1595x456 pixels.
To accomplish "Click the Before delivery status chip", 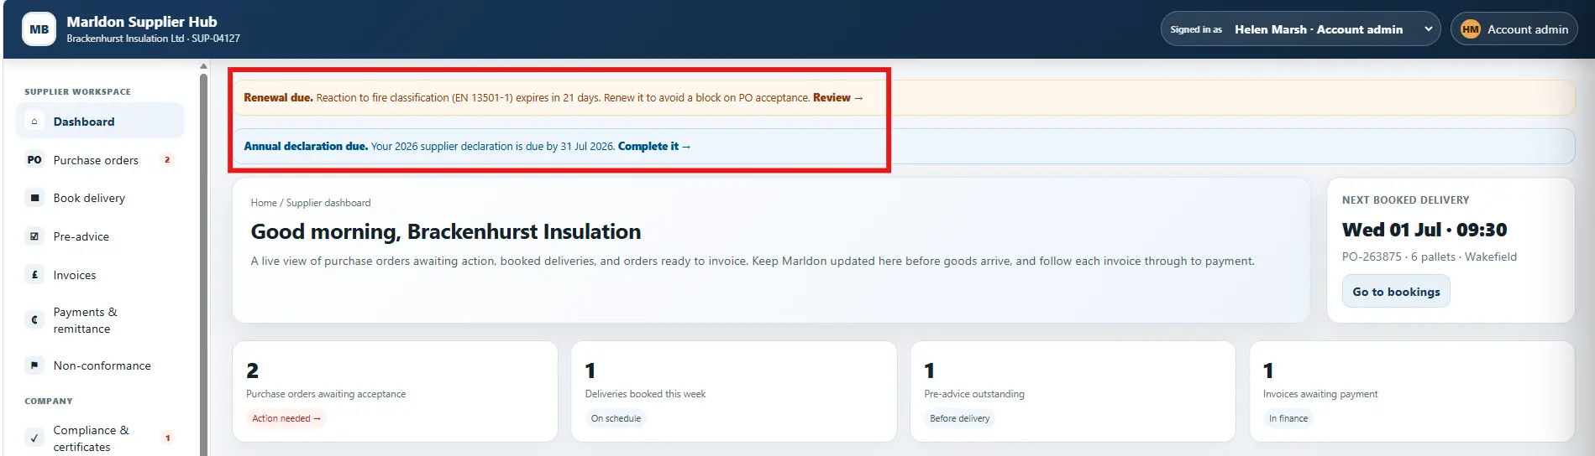I will pyautogui.click(x=960, y=418).
